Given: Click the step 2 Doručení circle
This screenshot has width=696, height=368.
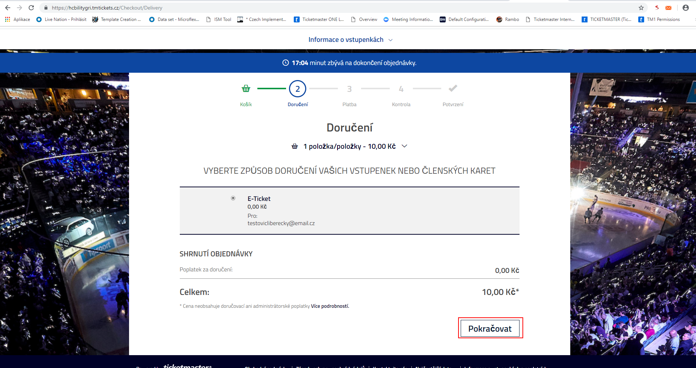Looking at the screenshot, I should (297, 89).
